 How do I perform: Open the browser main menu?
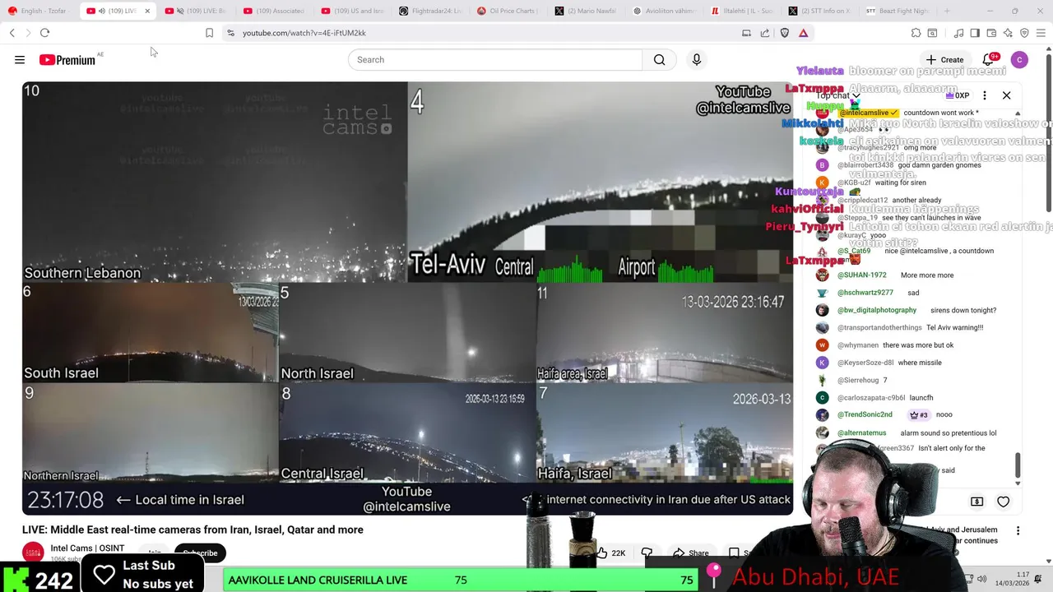1041,33
